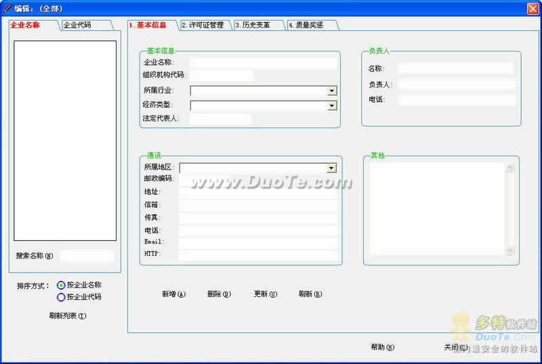Open the 2.许可证管理 tab
This screenshot has height=364, width=542.
(203, 25)
